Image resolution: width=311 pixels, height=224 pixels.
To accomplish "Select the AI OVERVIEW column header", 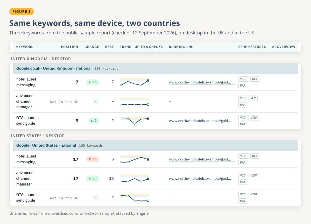I will coord(284,47).
